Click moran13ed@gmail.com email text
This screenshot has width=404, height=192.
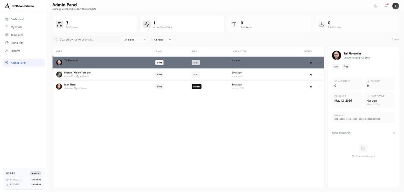(x=77, y=76)
